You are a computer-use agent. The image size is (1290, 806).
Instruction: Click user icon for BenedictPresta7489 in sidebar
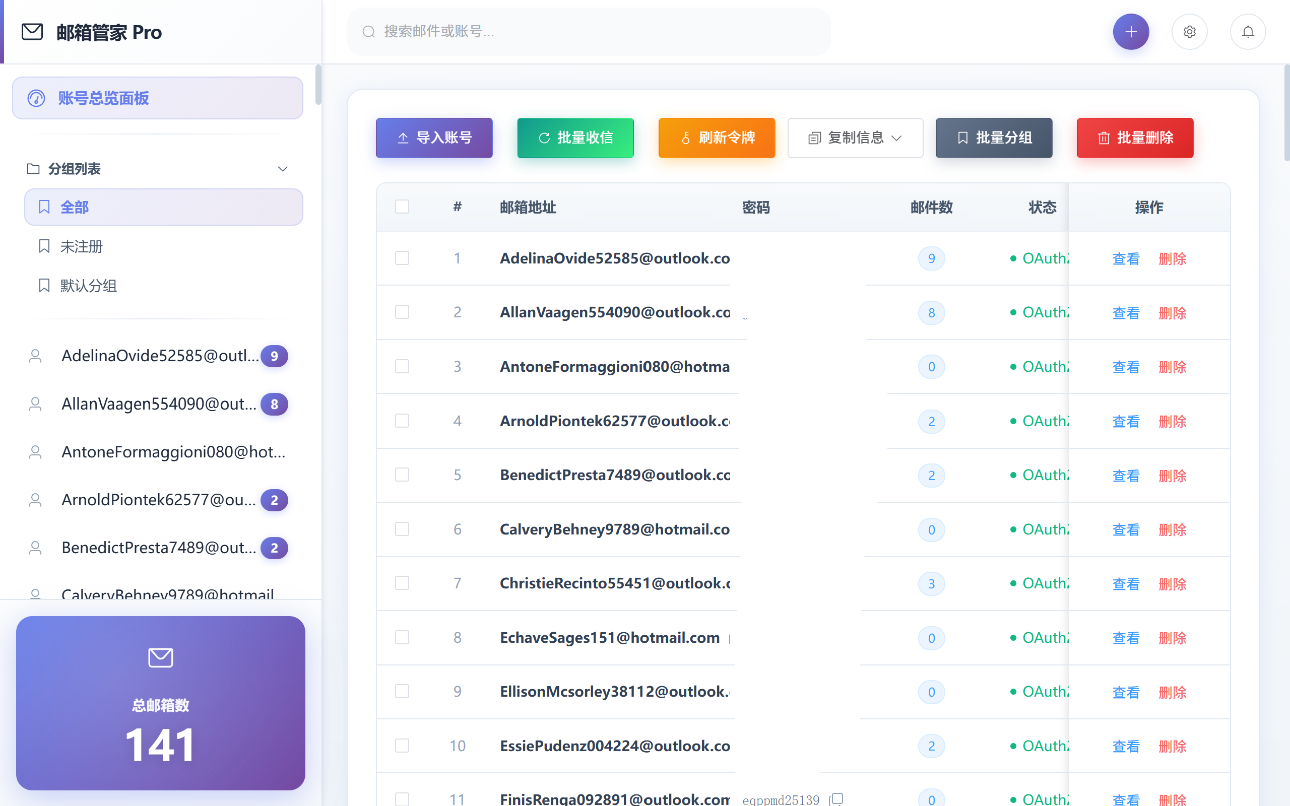35,548
